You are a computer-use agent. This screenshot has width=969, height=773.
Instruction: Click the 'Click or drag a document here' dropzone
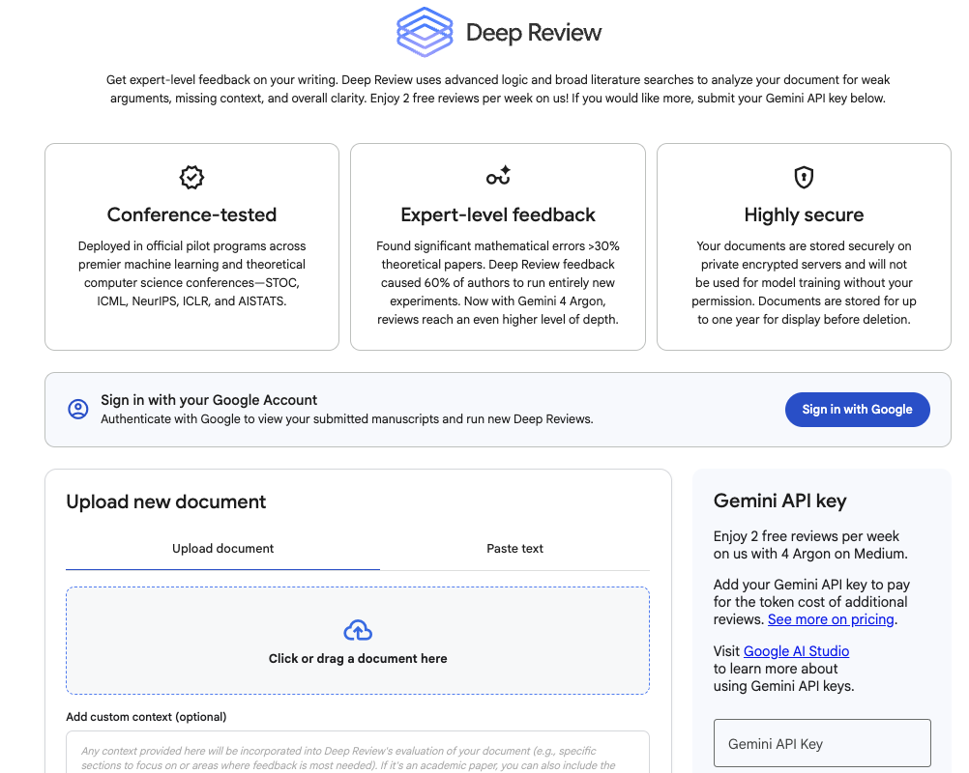[x=358, y=641]
